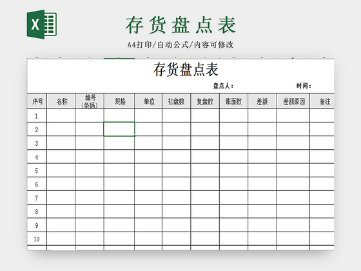The width and height of the screenshot is (361, 271).
Task: Select the 复盘数 header cell
Action: [205, 101]
